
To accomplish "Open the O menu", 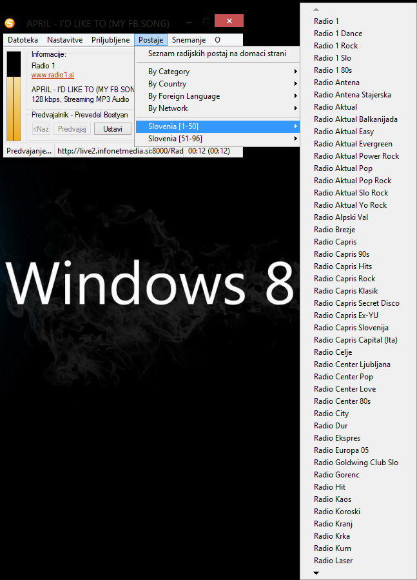I will tap(217, 40).
